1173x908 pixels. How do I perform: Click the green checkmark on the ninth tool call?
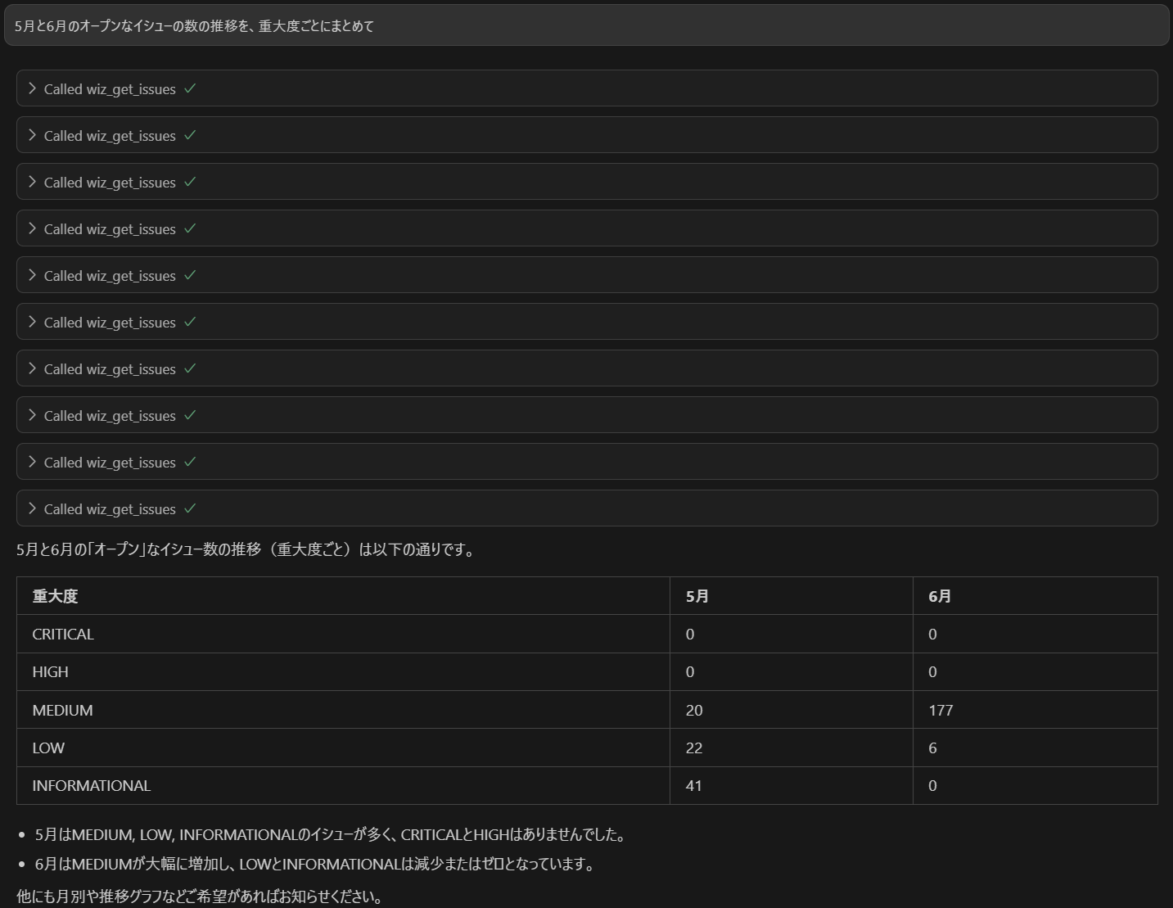(190, 462)
